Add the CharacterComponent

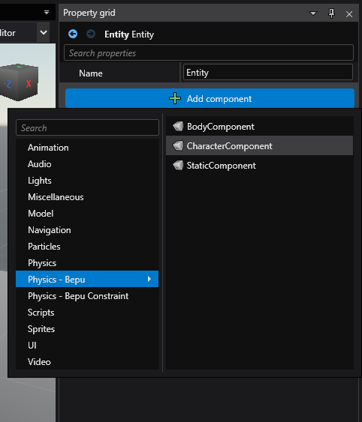pos(260,145)
